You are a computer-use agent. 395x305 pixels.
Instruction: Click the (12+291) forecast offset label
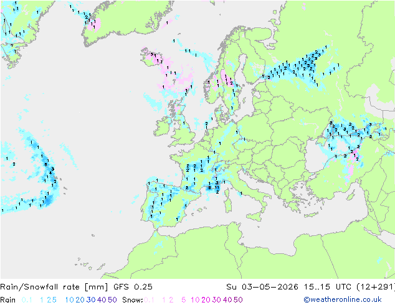point(376,287)
